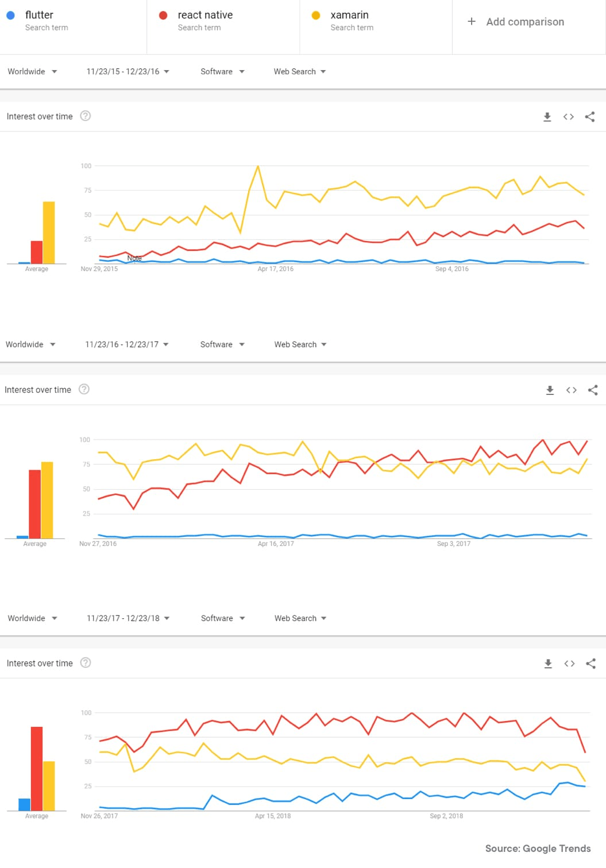Click the xamarin yellow color dot

click(x=316, y=15)
